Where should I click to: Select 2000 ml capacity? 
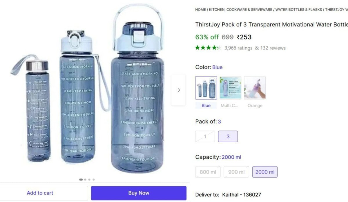coord(265,172)
